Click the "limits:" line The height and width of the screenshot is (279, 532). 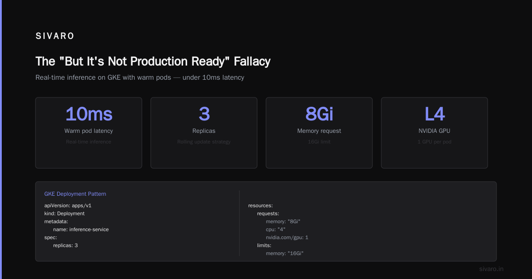point(264,245)
